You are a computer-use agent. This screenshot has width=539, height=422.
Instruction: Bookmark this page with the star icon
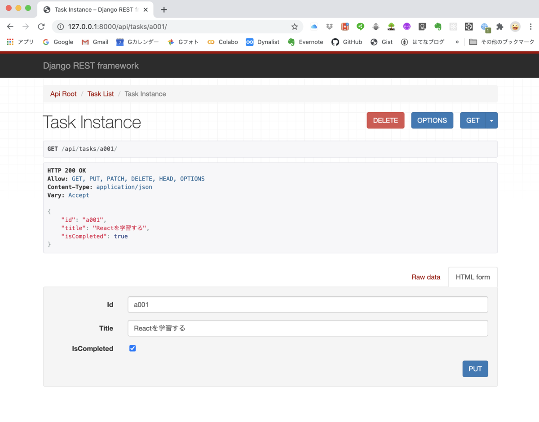[295, 27]
